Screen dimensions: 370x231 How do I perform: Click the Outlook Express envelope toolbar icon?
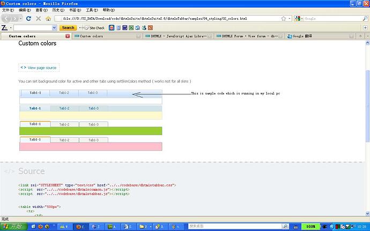pyautogui.click(x=138, y=28)
